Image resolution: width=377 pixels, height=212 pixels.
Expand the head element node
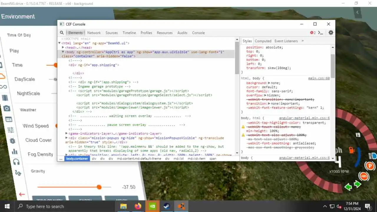(x=63, y=47)
